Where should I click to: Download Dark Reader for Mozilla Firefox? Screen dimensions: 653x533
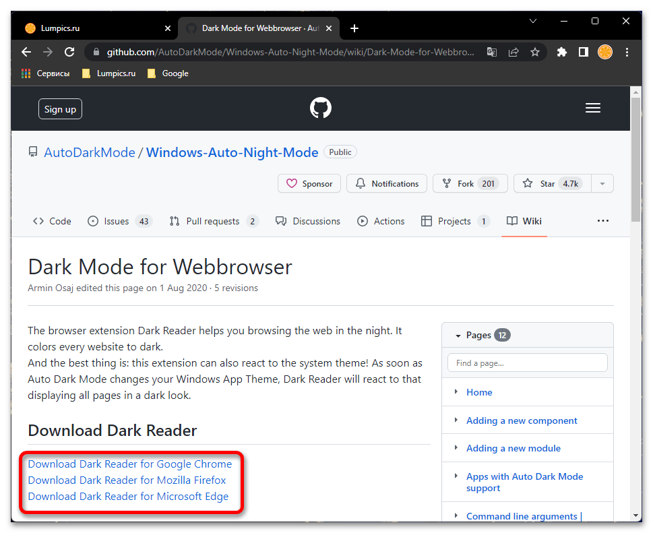click(127, 480)
